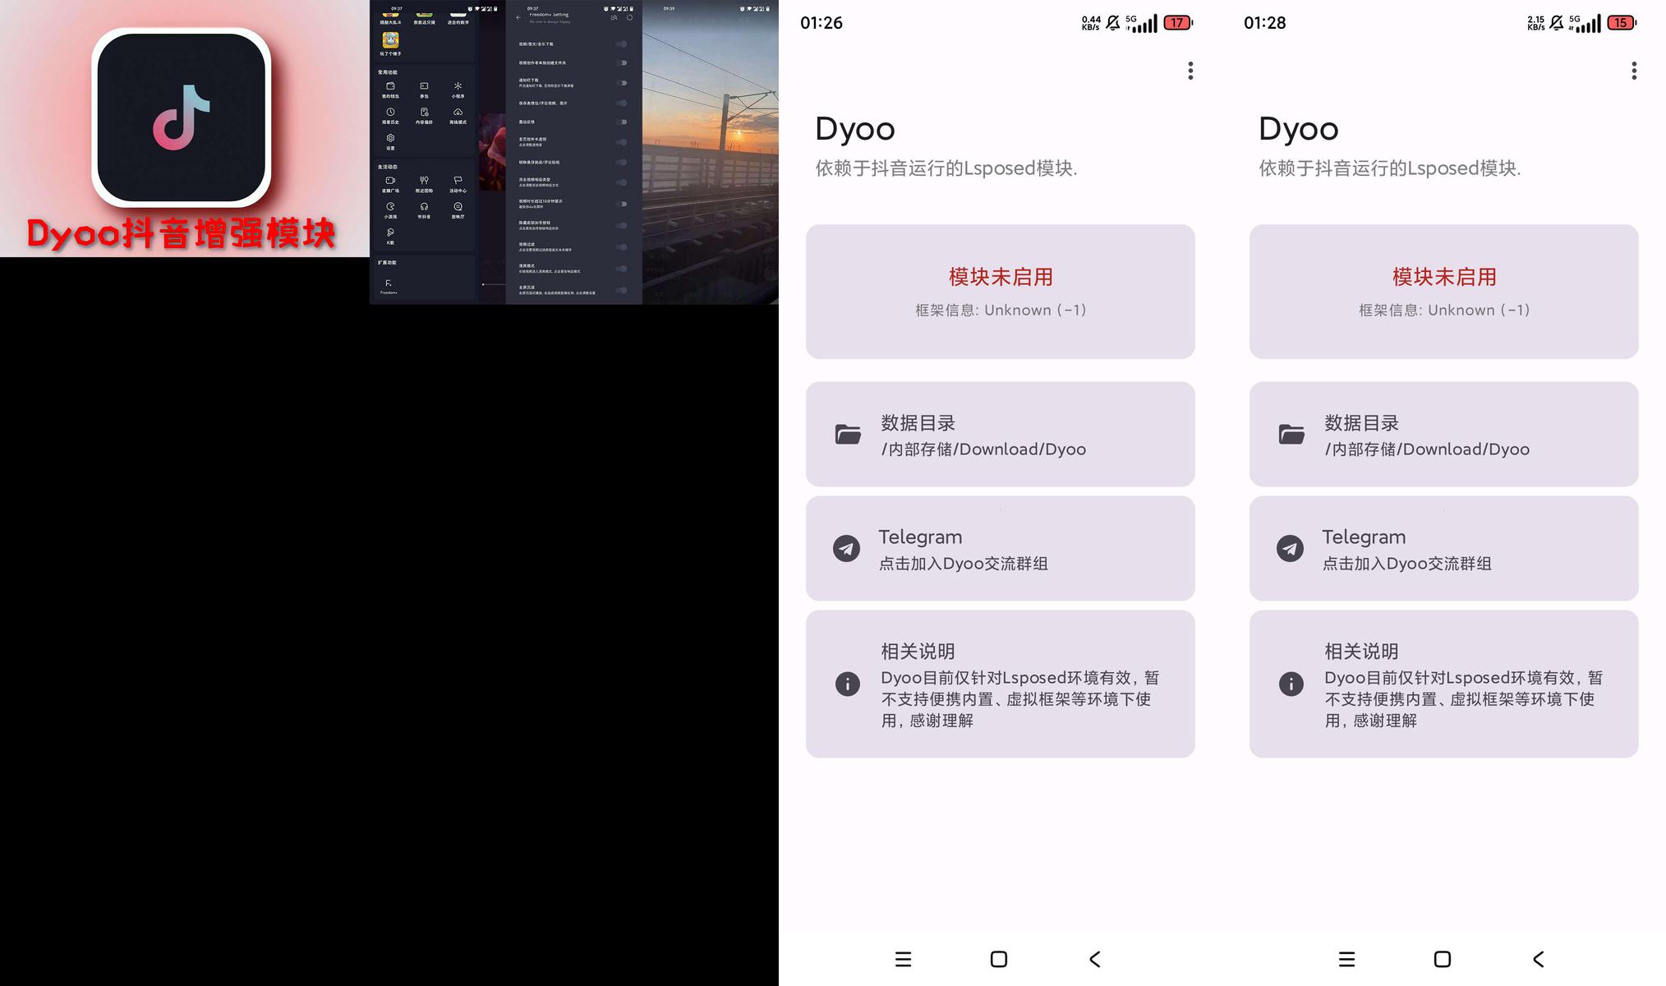
Task: Tap folder icon on 01:26 screen
Action: pos(848,434)
